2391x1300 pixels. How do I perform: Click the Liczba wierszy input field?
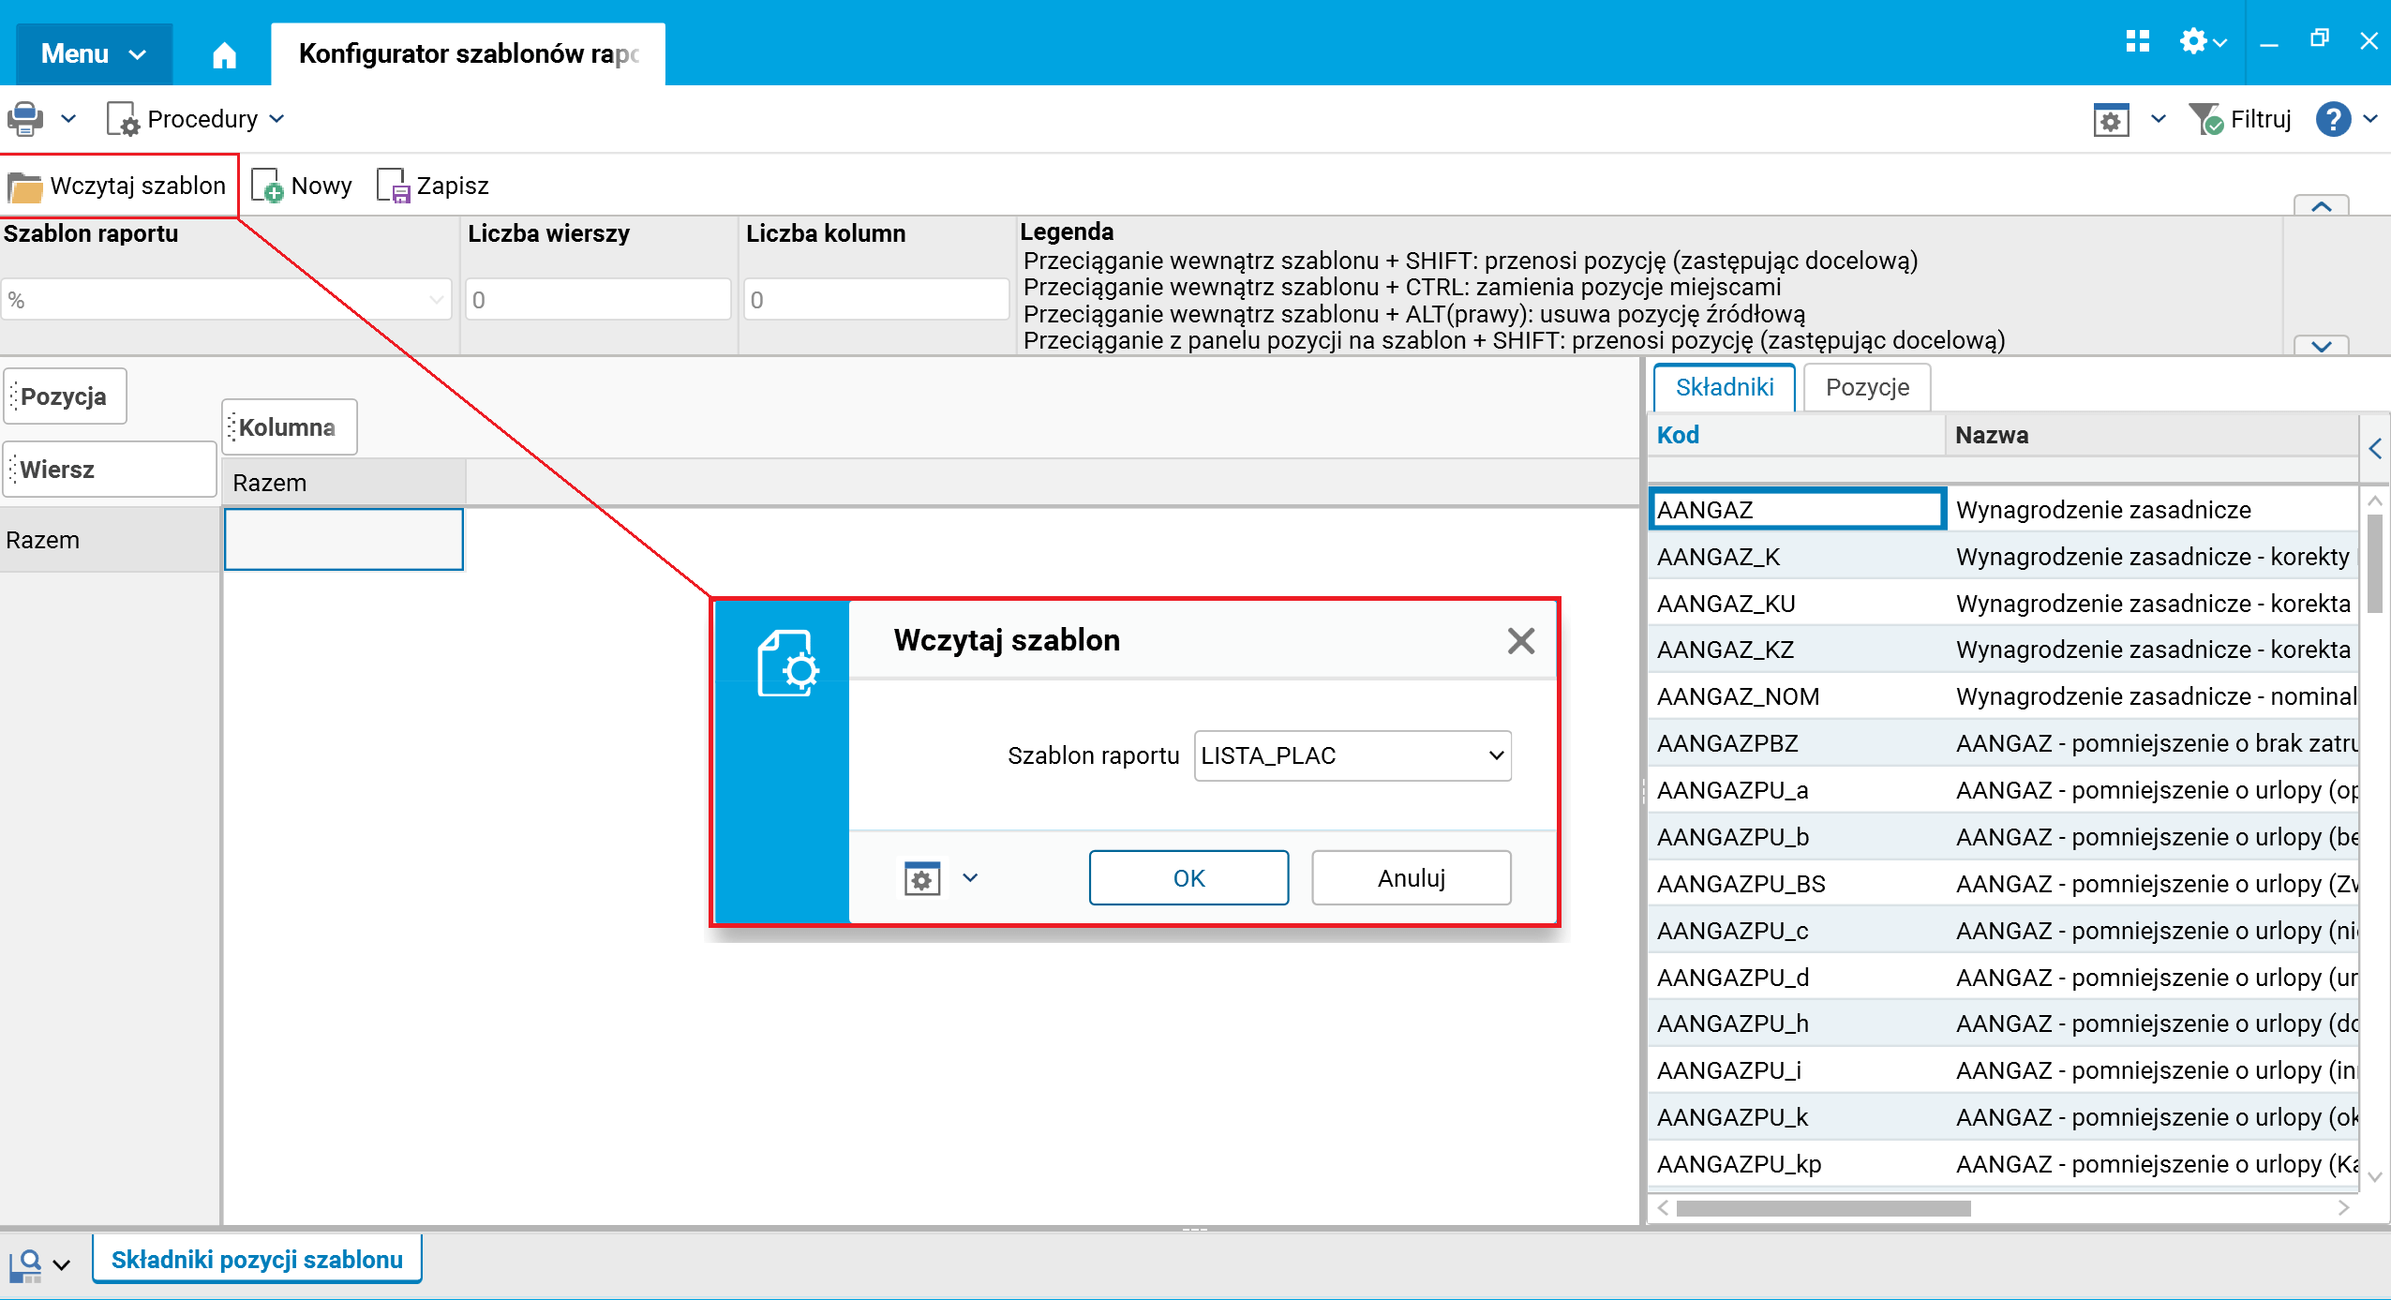(598, 300)
